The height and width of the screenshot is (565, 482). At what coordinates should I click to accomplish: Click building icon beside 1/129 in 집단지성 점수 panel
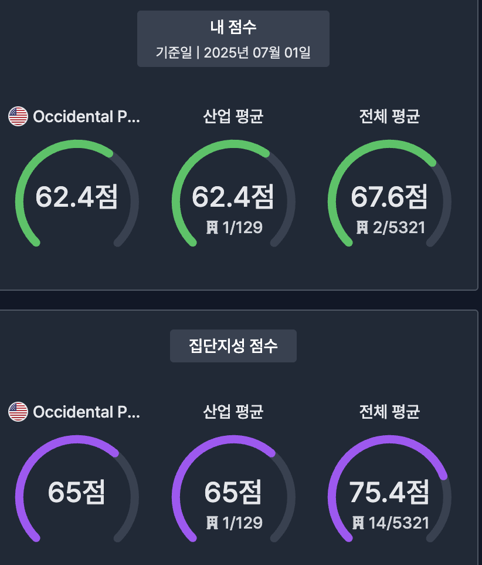(x=213, y=522)
